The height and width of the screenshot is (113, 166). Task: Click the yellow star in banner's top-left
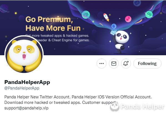coord(16,13)
